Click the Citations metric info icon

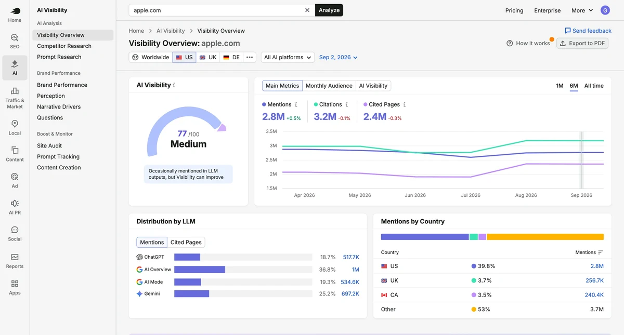[x=347, y=104]
